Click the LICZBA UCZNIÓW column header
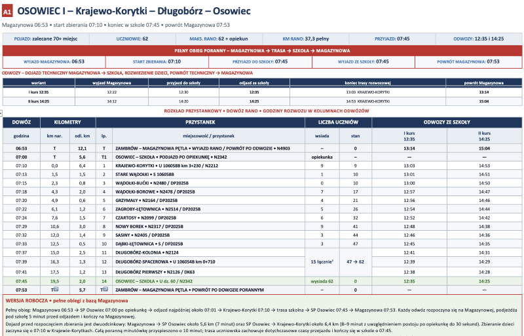Viewport: 524px width, 336px height. click(x=338, y=122)
